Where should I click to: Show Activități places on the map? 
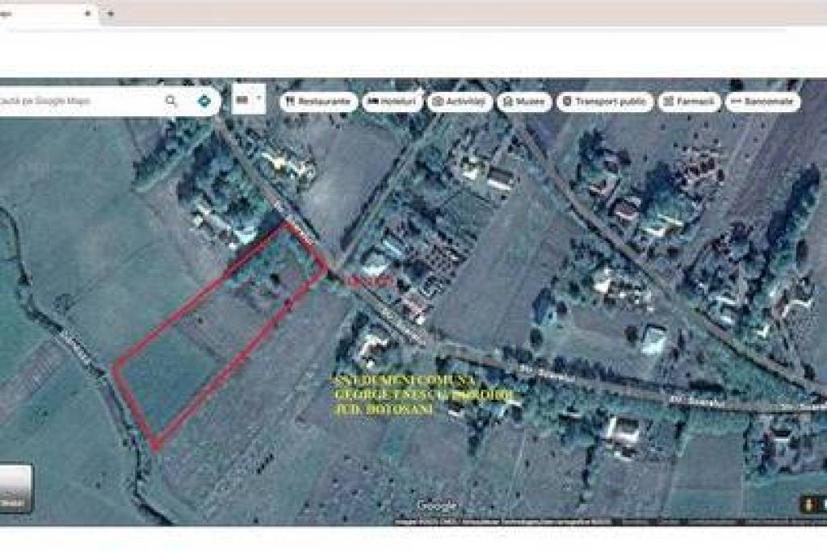tap(460, 102)
